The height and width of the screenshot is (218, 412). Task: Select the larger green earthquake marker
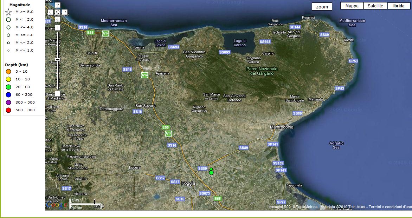[x=211, y=173]
